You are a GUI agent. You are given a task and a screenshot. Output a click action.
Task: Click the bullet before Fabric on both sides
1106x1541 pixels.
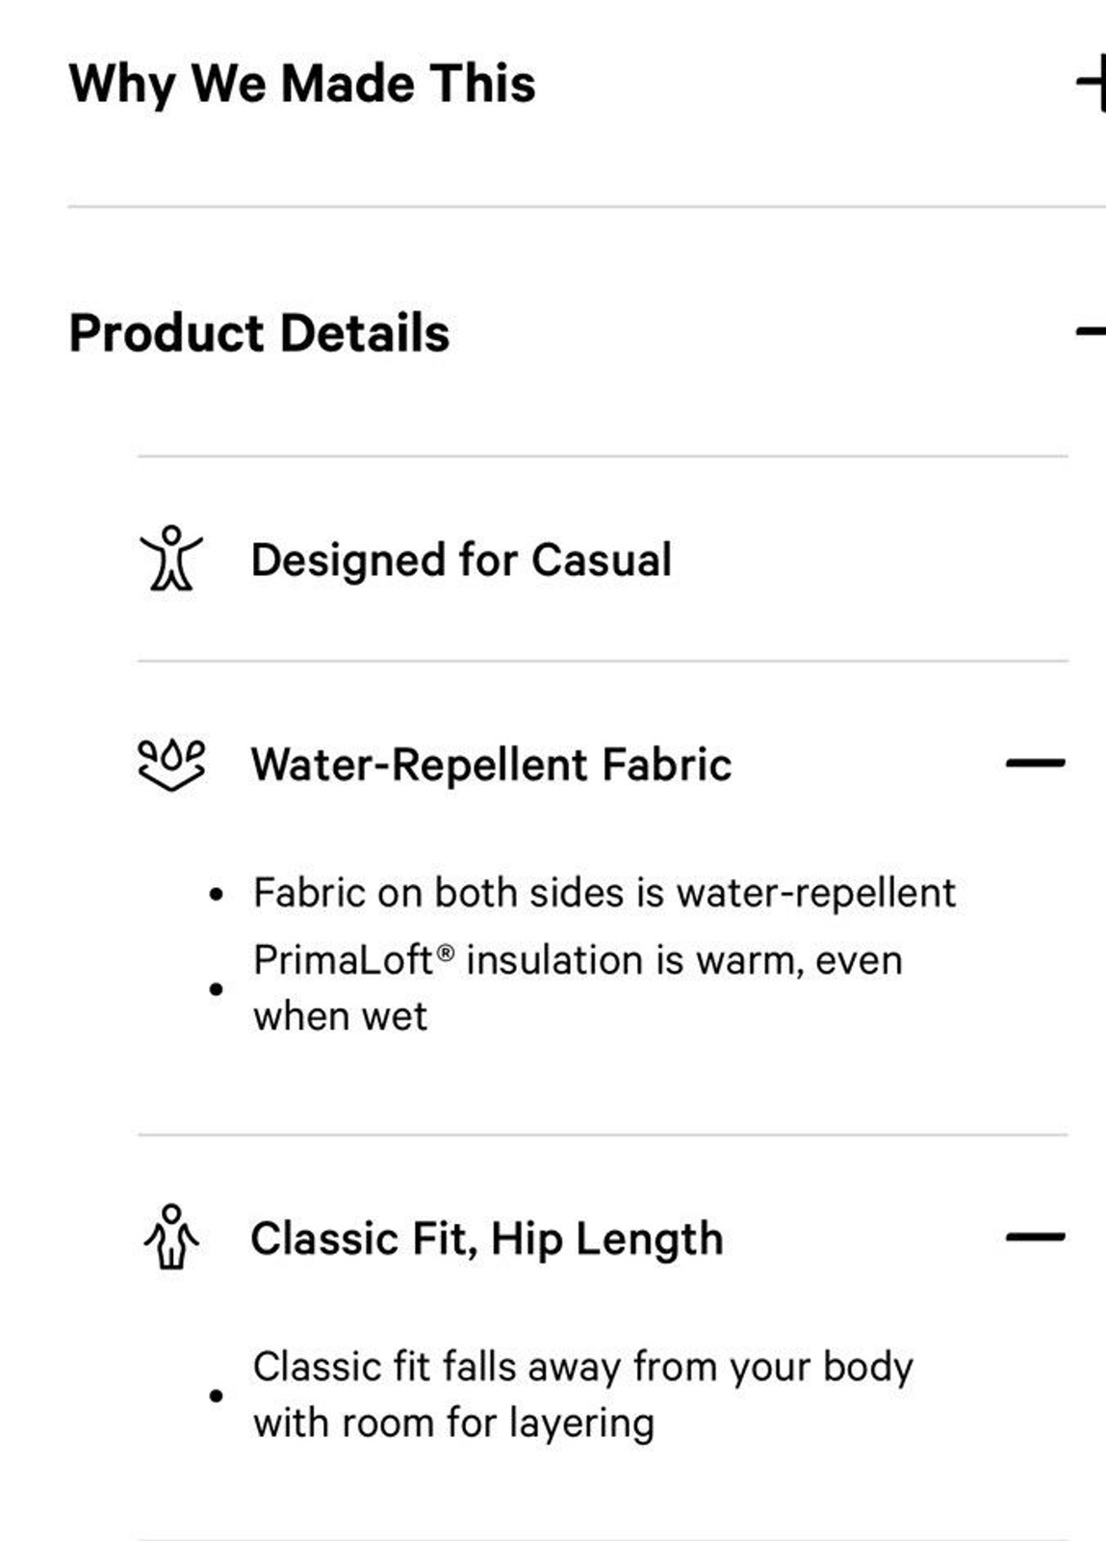pos(216,895)
